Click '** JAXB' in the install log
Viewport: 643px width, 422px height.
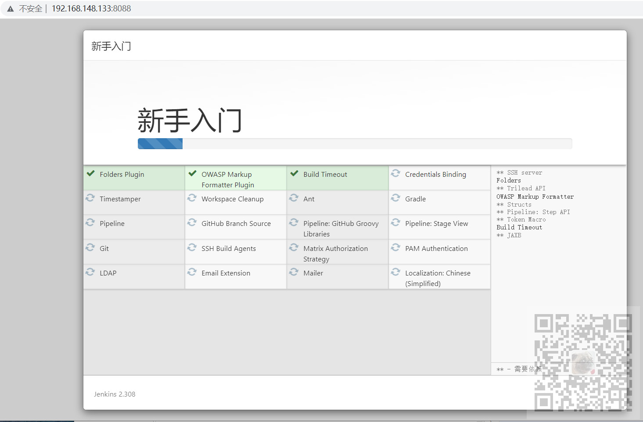click(509, 235)
